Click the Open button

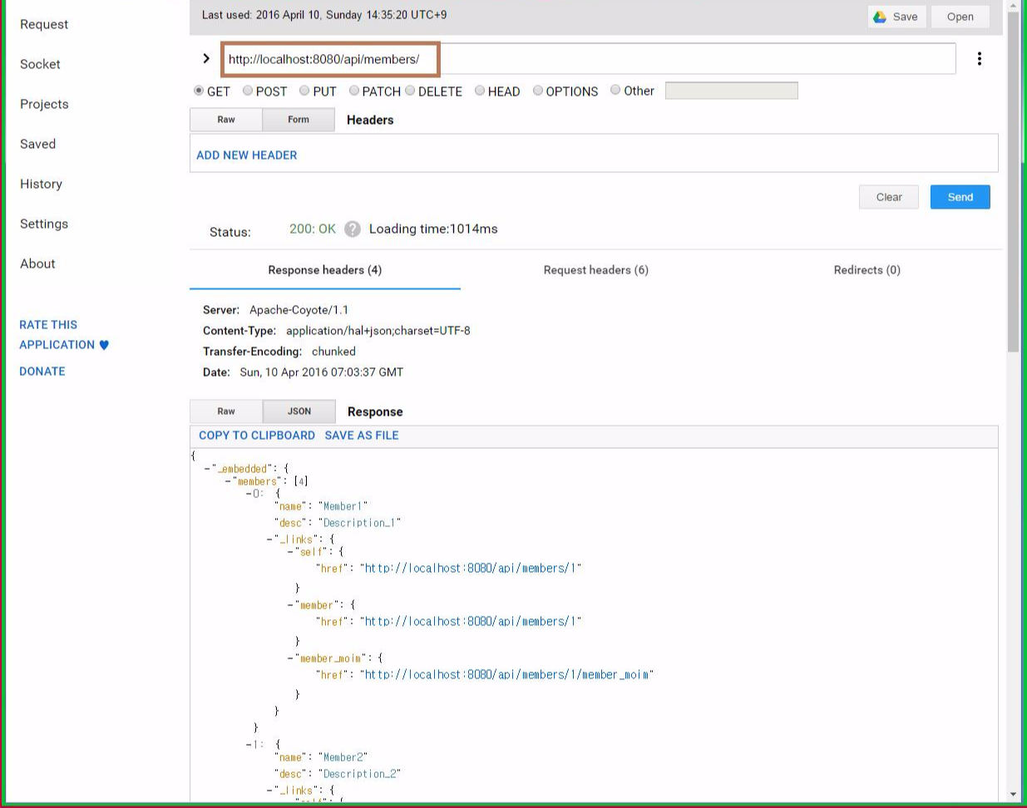coord(960,17)
